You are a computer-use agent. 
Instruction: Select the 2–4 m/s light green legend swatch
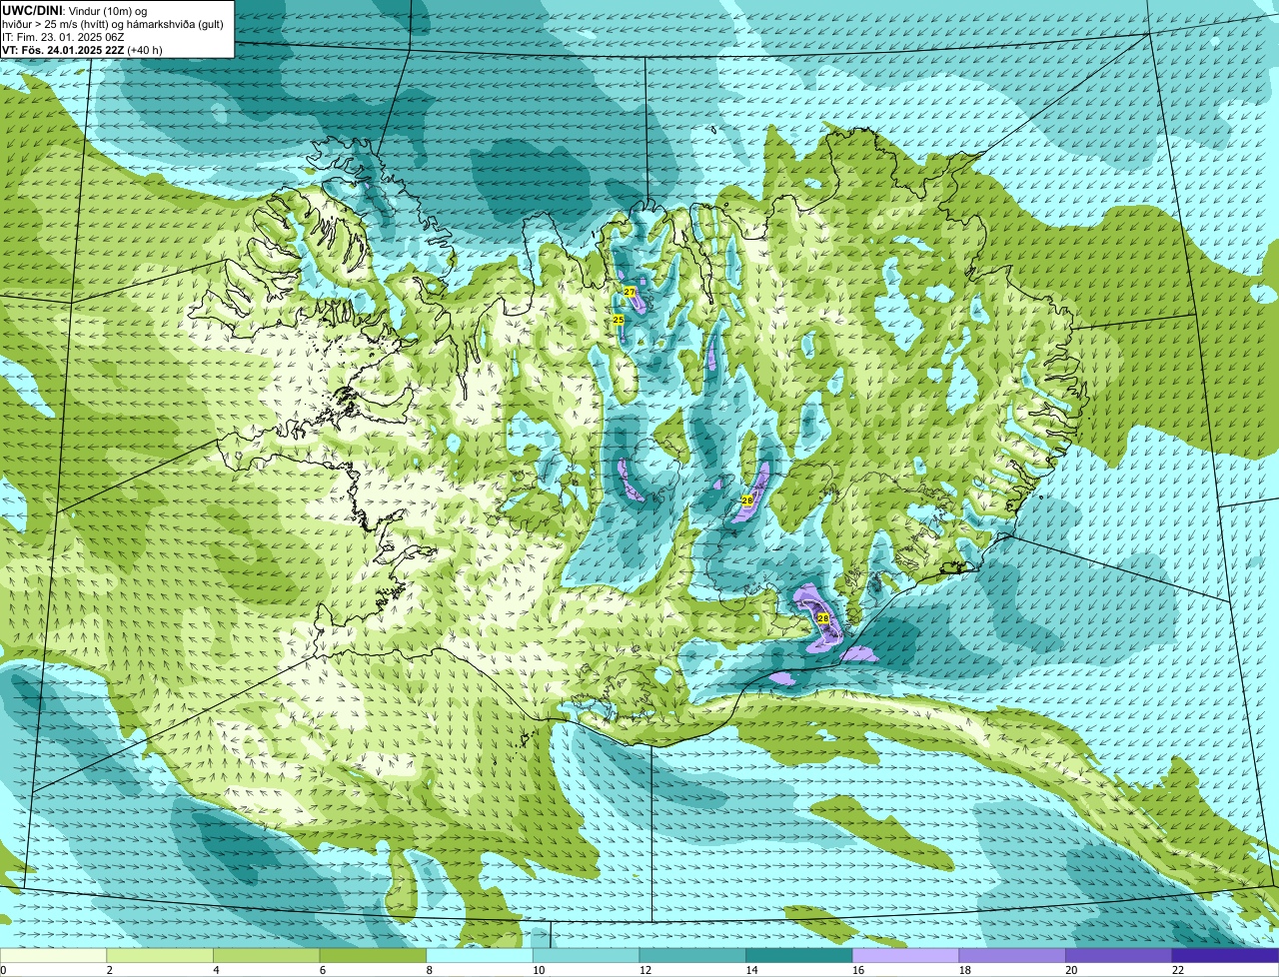point(160,955)
